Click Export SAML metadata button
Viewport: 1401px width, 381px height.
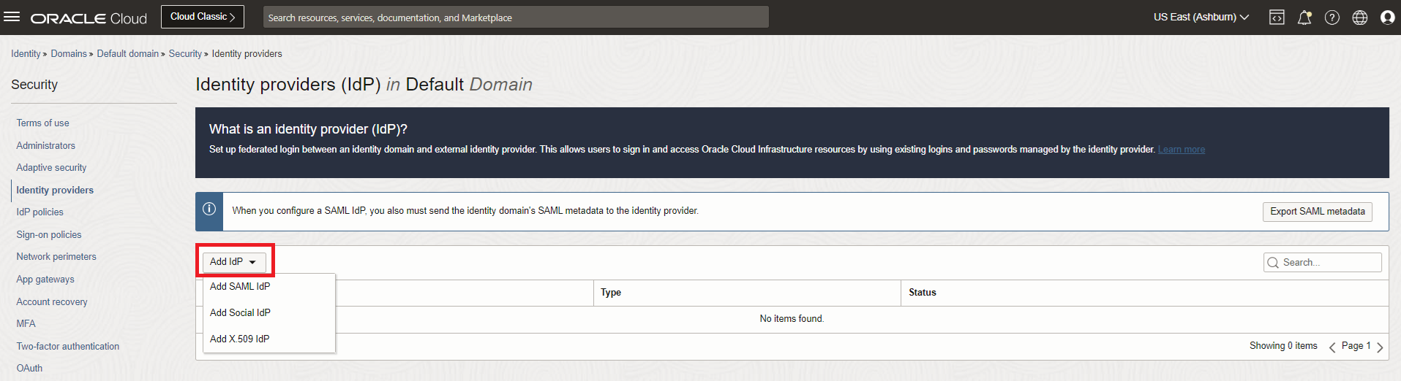(x=1317, y=212)
